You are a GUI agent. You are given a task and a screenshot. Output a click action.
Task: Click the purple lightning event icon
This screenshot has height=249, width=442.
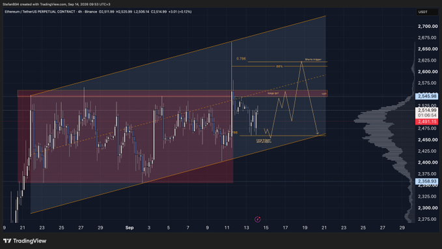click(257, 219)
